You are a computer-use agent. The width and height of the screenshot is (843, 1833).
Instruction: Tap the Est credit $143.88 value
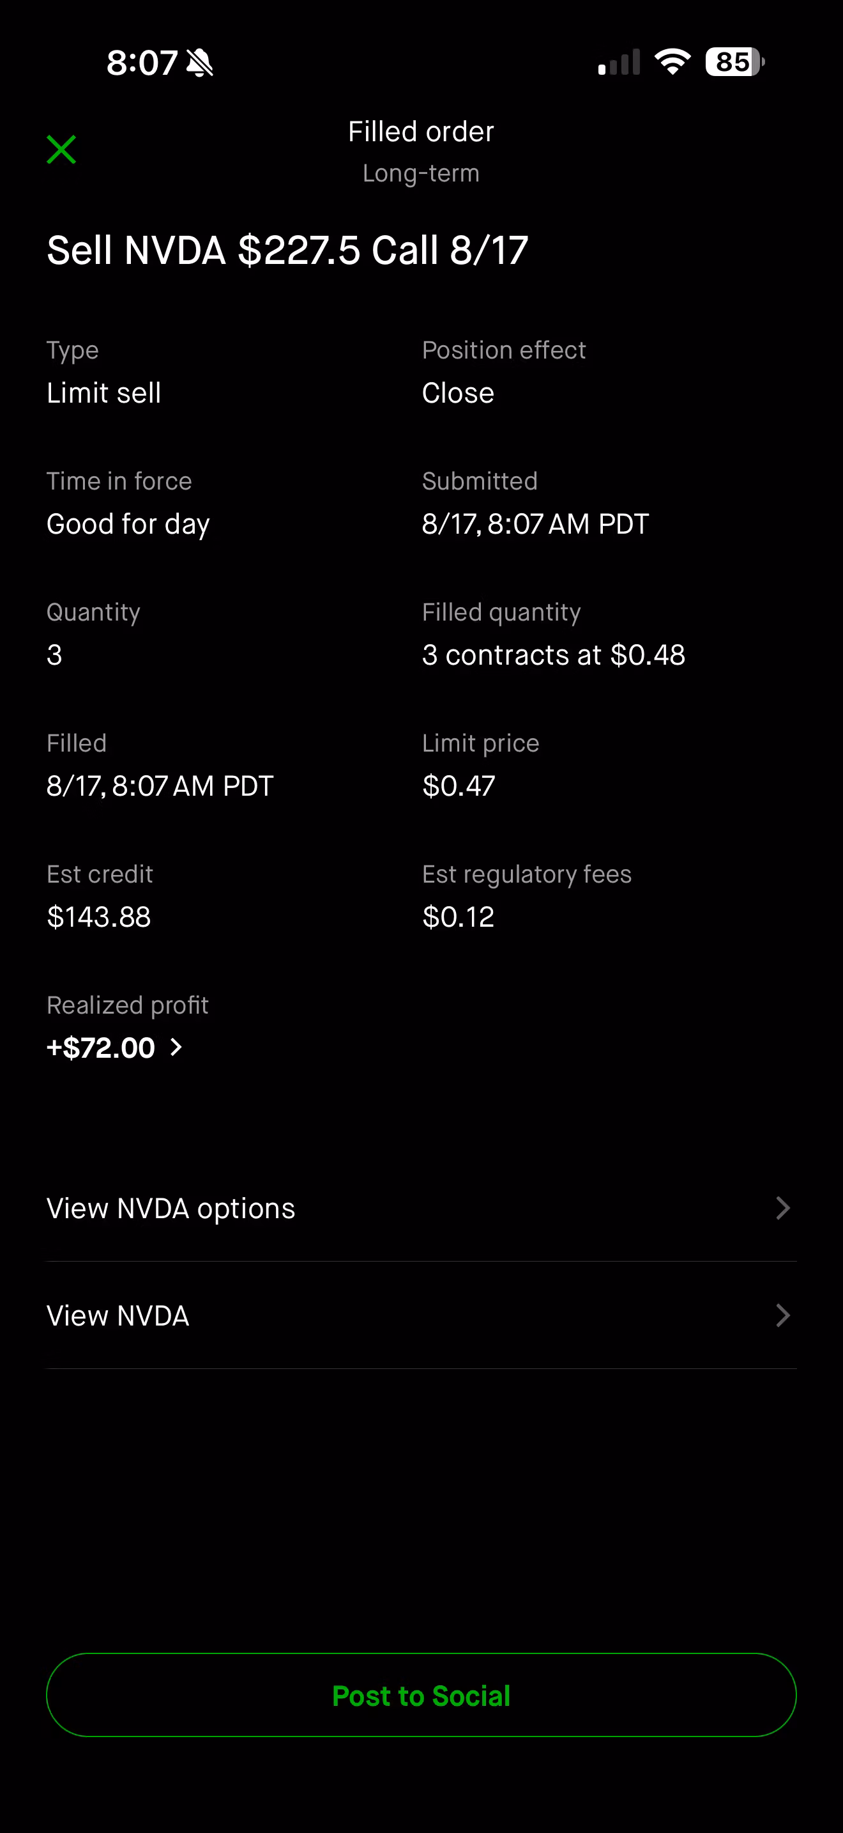point(99,916)
